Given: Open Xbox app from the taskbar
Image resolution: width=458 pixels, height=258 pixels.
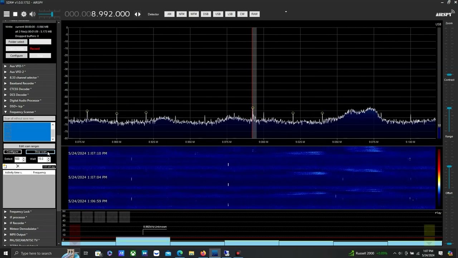Looking at the screenshot, I should click(x=133, y=253).
